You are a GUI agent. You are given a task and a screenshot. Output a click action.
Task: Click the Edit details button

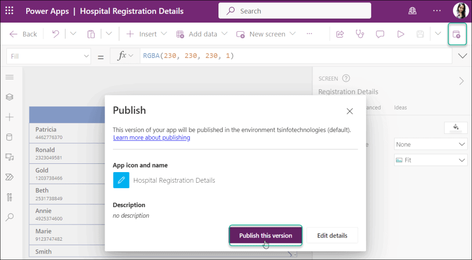332,235
